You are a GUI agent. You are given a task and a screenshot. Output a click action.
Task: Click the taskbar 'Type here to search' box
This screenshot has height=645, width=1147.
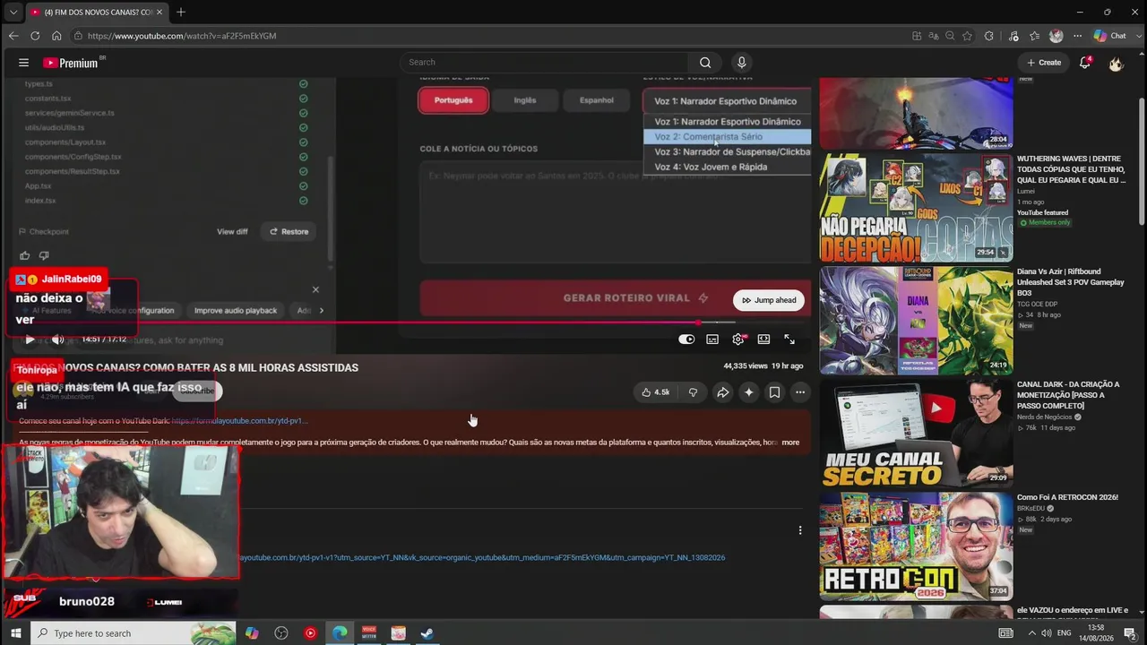pos(134,633)
